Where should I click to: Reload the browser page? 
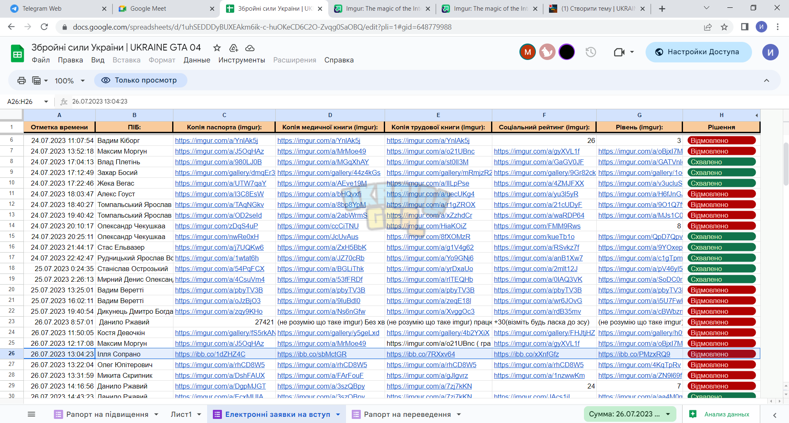[44, 27]
